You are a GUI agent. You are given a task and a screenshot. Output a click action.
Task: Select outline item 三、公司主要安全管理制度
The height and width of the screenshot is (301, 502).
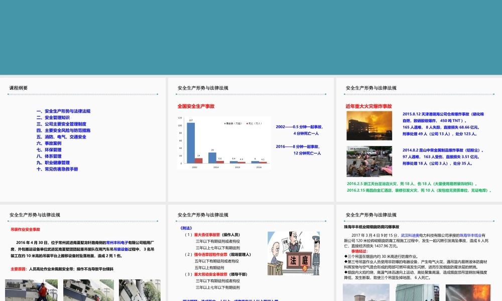tap(61, 124)
